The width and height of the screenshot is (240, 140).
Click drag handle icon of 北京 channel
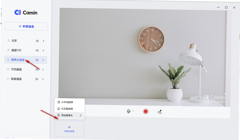[8, 41]
